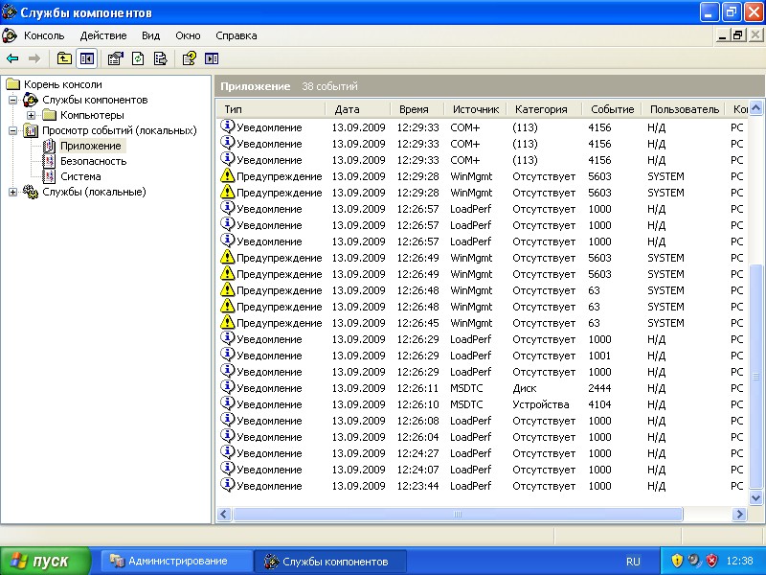
Task: Refresh the event list using the toolbar
Action: click(138, 58)
